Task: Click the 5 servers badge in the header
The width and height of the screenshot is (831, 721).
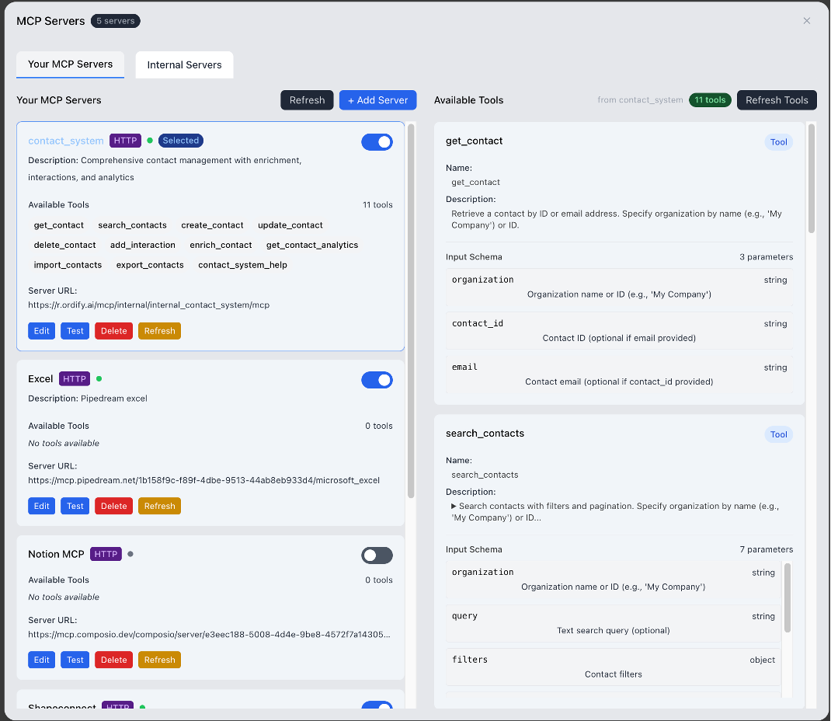Action: [x=115, y=21]
